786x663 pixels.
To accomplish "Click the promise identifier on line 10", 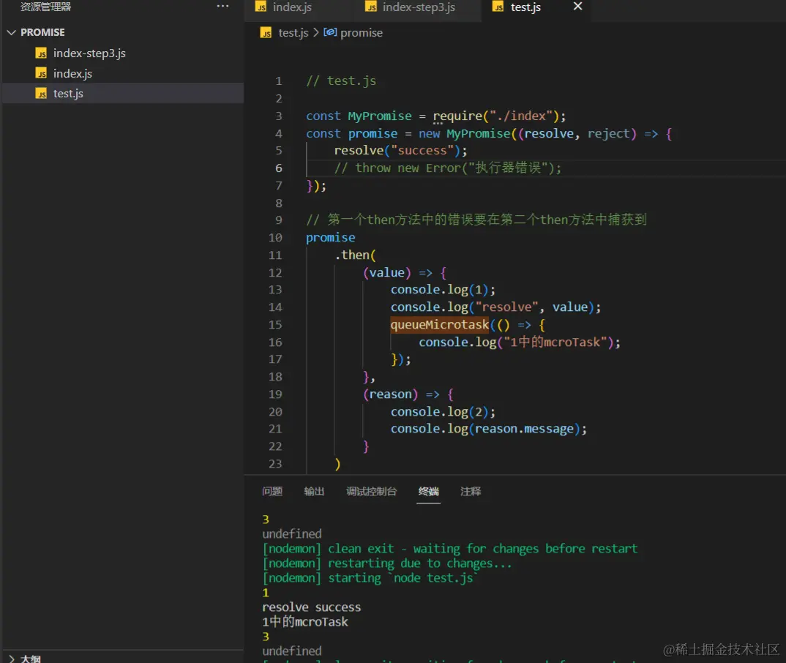I will (330, 238).
